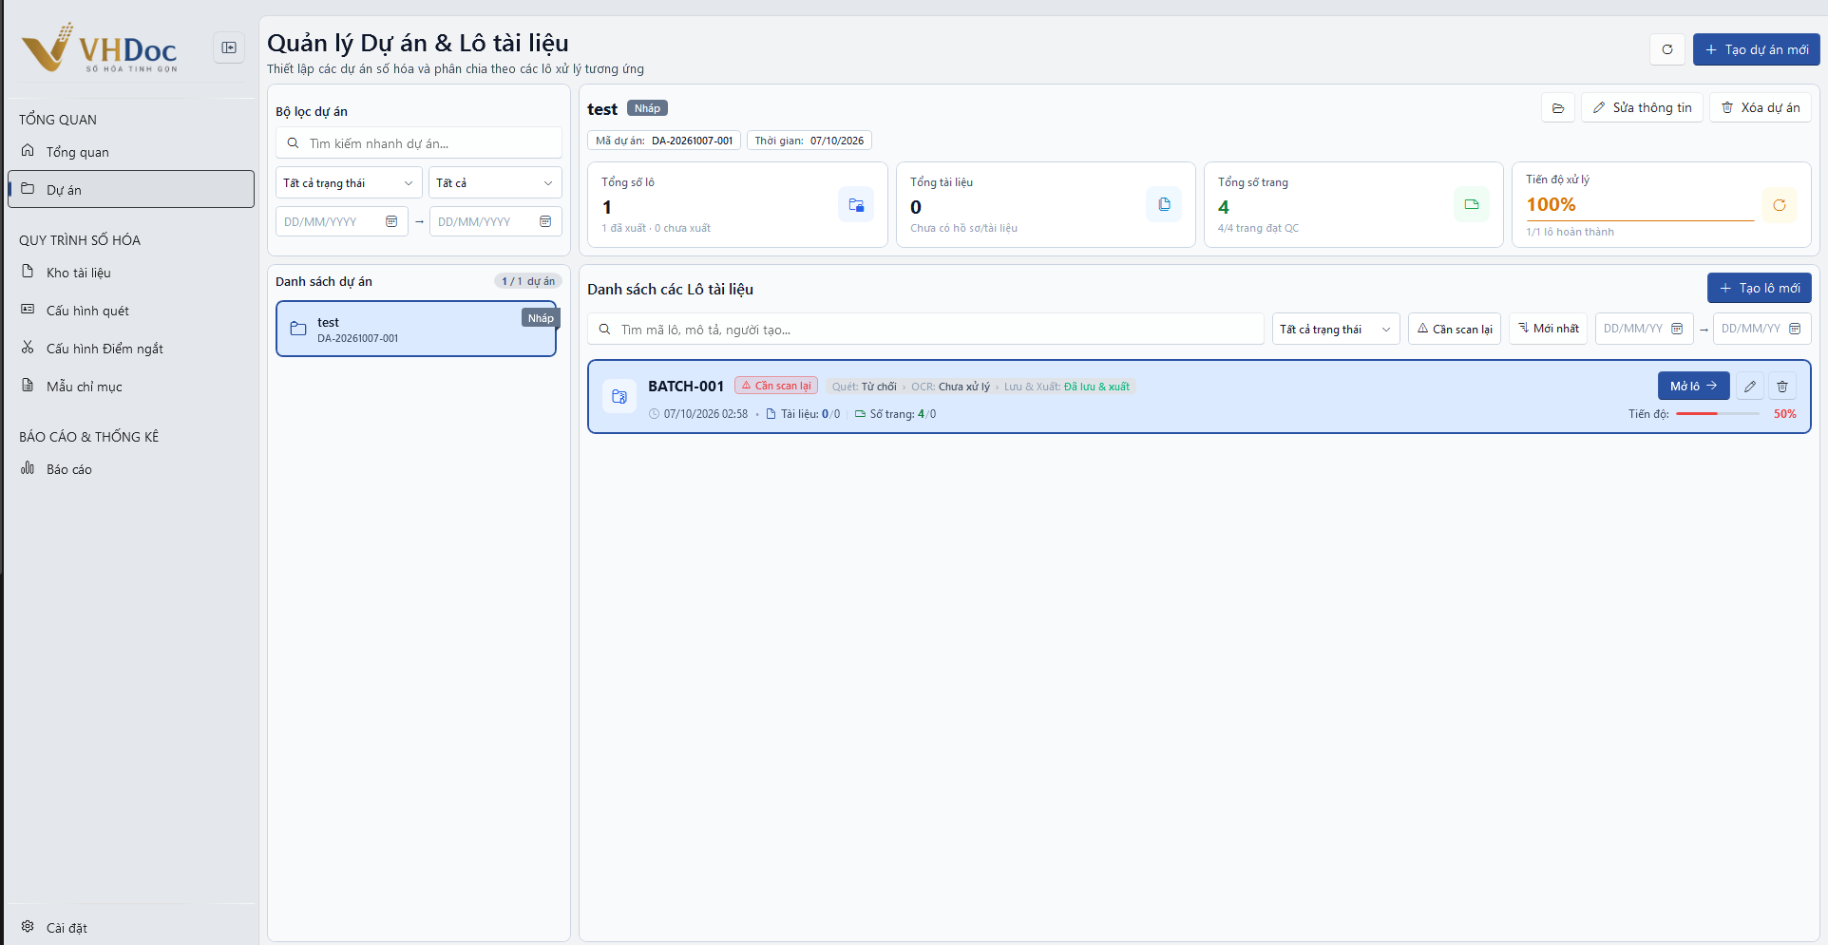Open Cài đặt settings

pos(131,928)
